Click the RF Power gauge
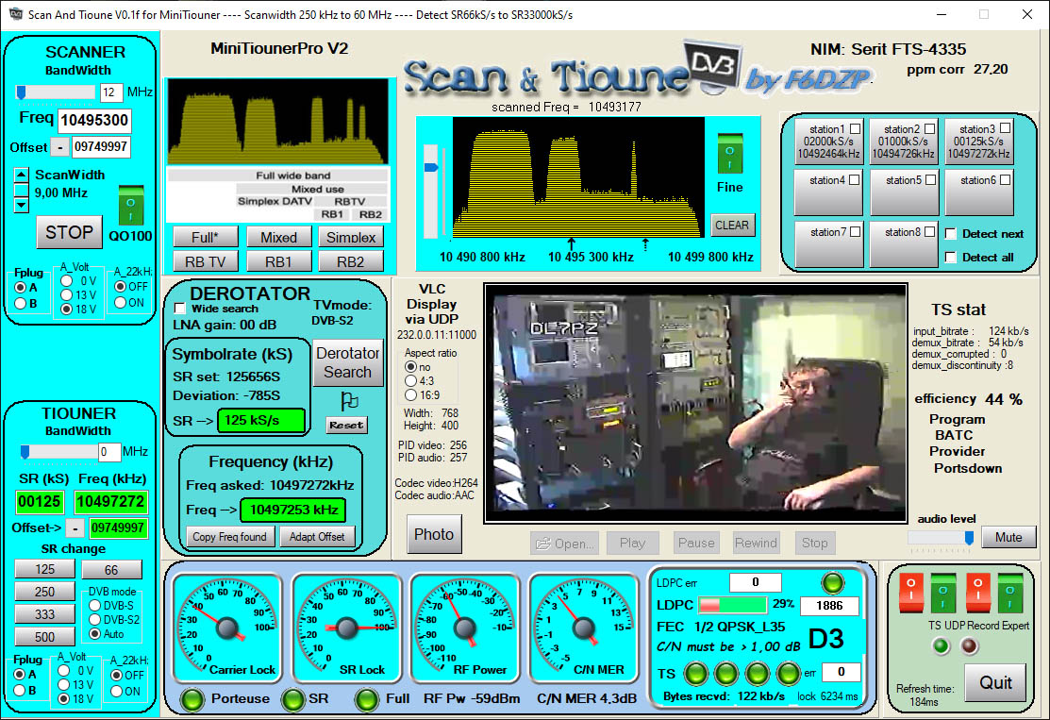The image size is (1050, 720). (465, 628)
